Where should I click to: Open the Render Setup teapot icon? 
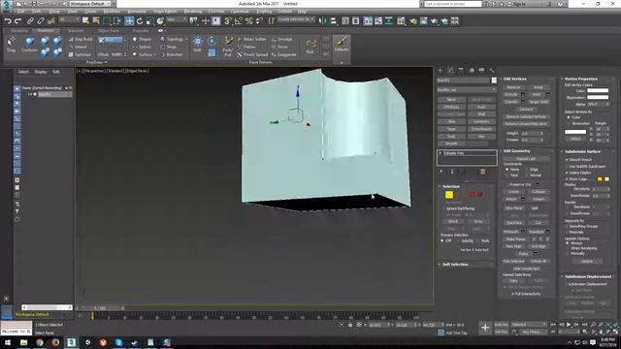(413, 21)
